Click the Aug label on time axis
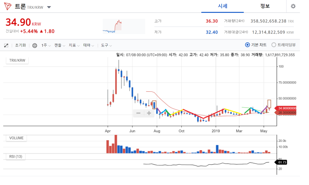309x185 pixels. point(157,131)
